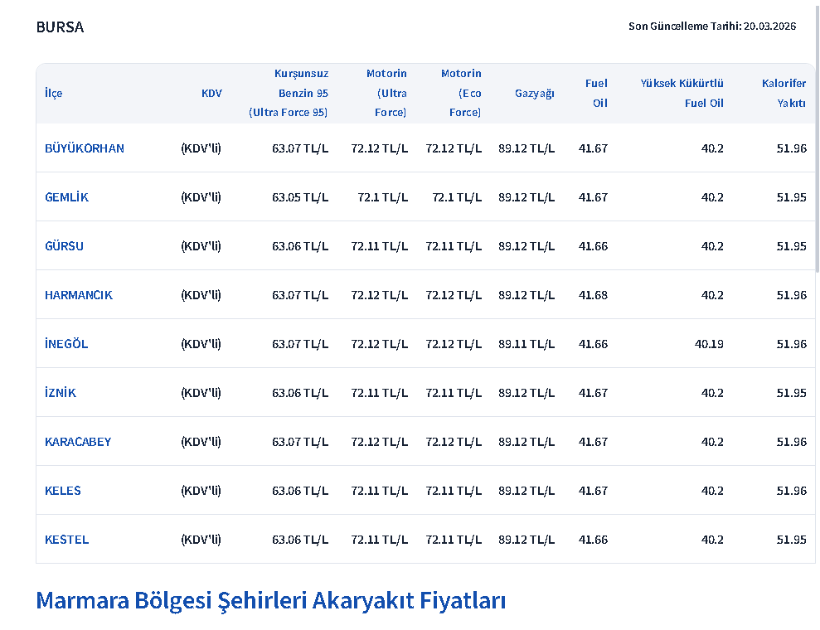The width and height of the screenshot is (820, 630).
Task: Click the KARACABEY district link
Action: pos(78,442)
